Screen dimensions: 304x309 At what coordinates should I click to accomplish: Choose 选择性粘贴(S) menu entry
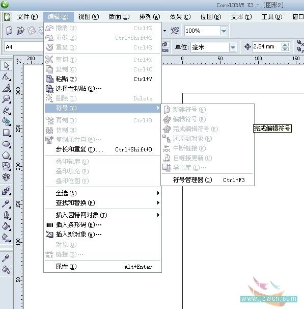coord(102,89)
